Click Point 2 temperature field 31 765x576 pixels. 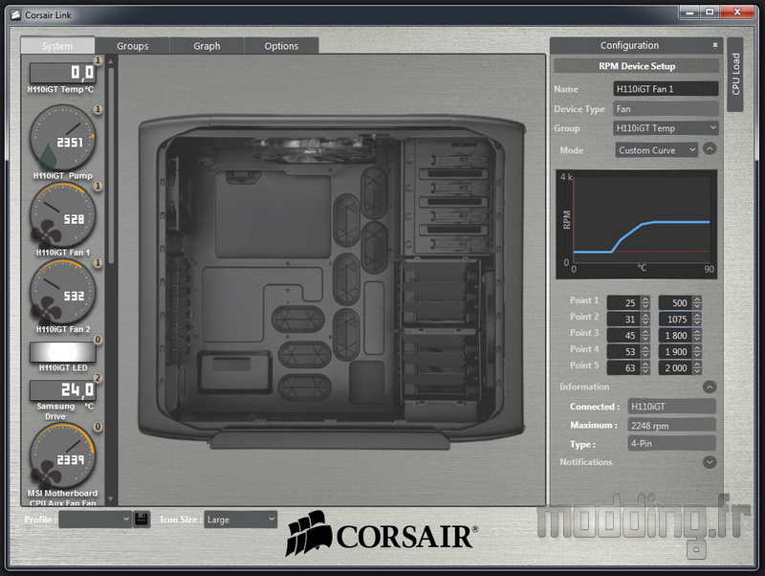[x=624, y=319]
